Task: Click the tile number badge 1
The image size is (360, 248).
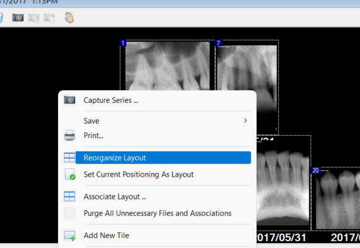Action: [x=123, y=43]
